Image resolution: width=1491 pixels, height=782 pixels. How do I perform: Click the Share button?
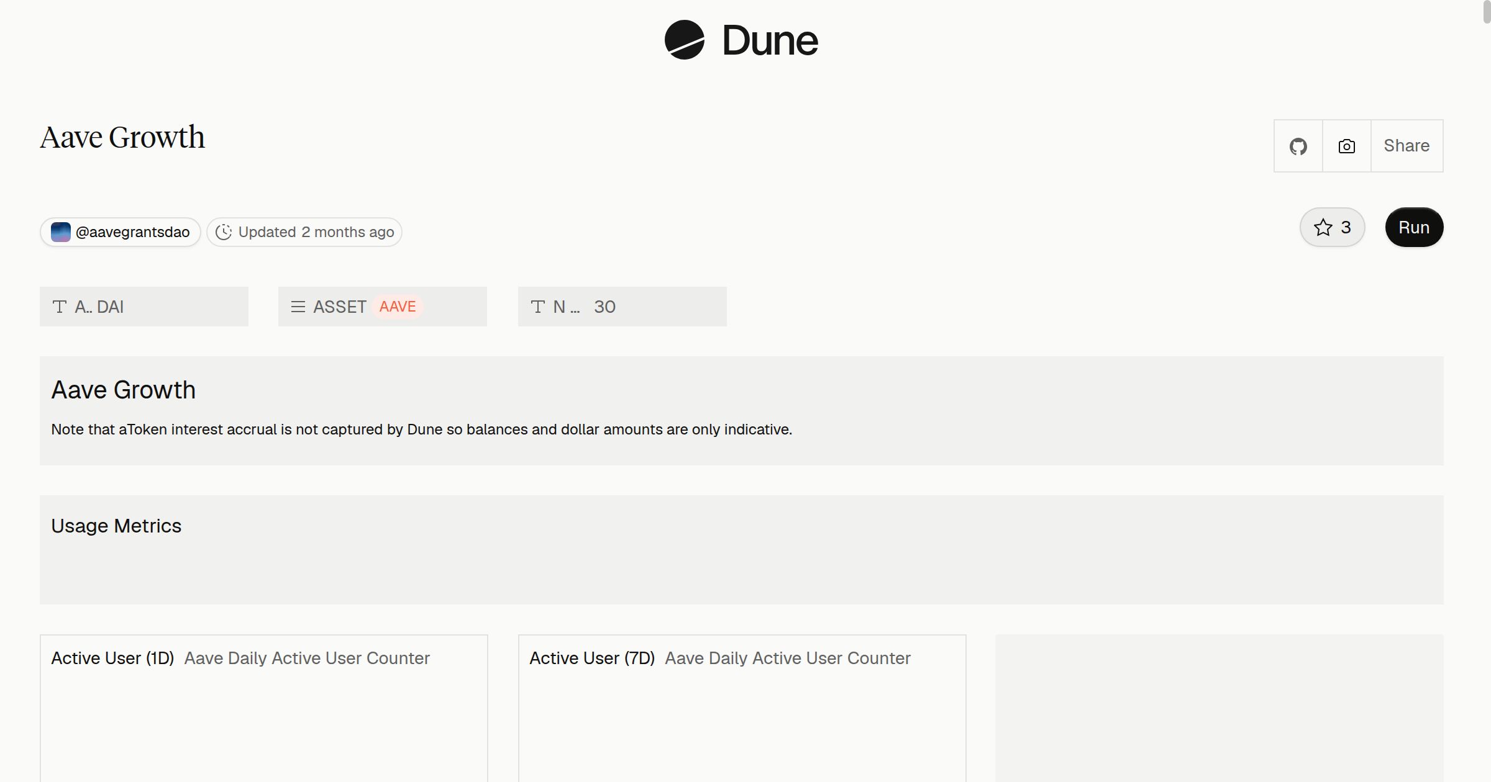click(1407, 146)
